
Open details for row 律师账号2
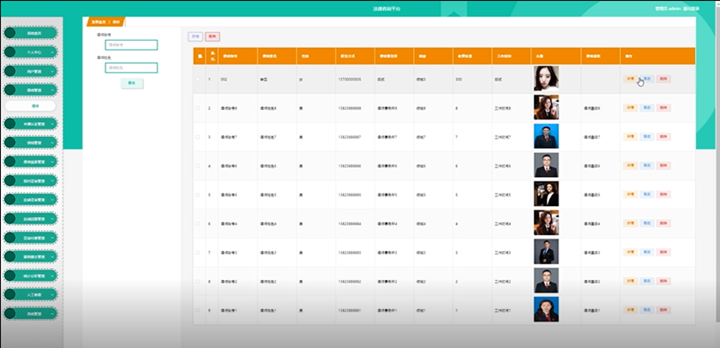[x=630, y=281]
